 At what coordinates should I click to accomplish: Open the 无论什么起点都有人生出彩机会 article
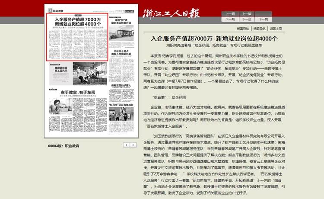pyautogui.click(x=121, y=52)
